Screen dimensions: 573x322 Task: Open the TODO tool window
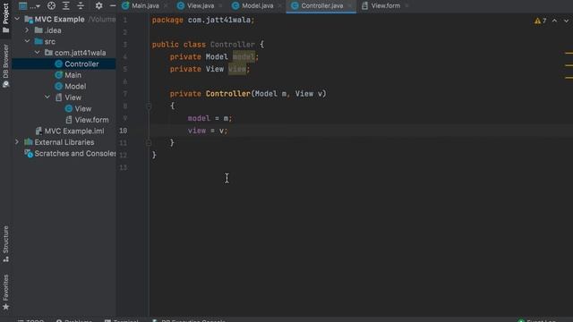31,320
